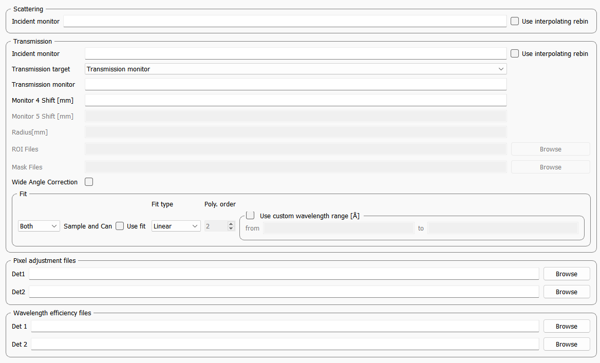This screenshot has width=600, height=363.
Task: Click Det 2 wavelength efficiency path field
Action: (x=285, y=345)
